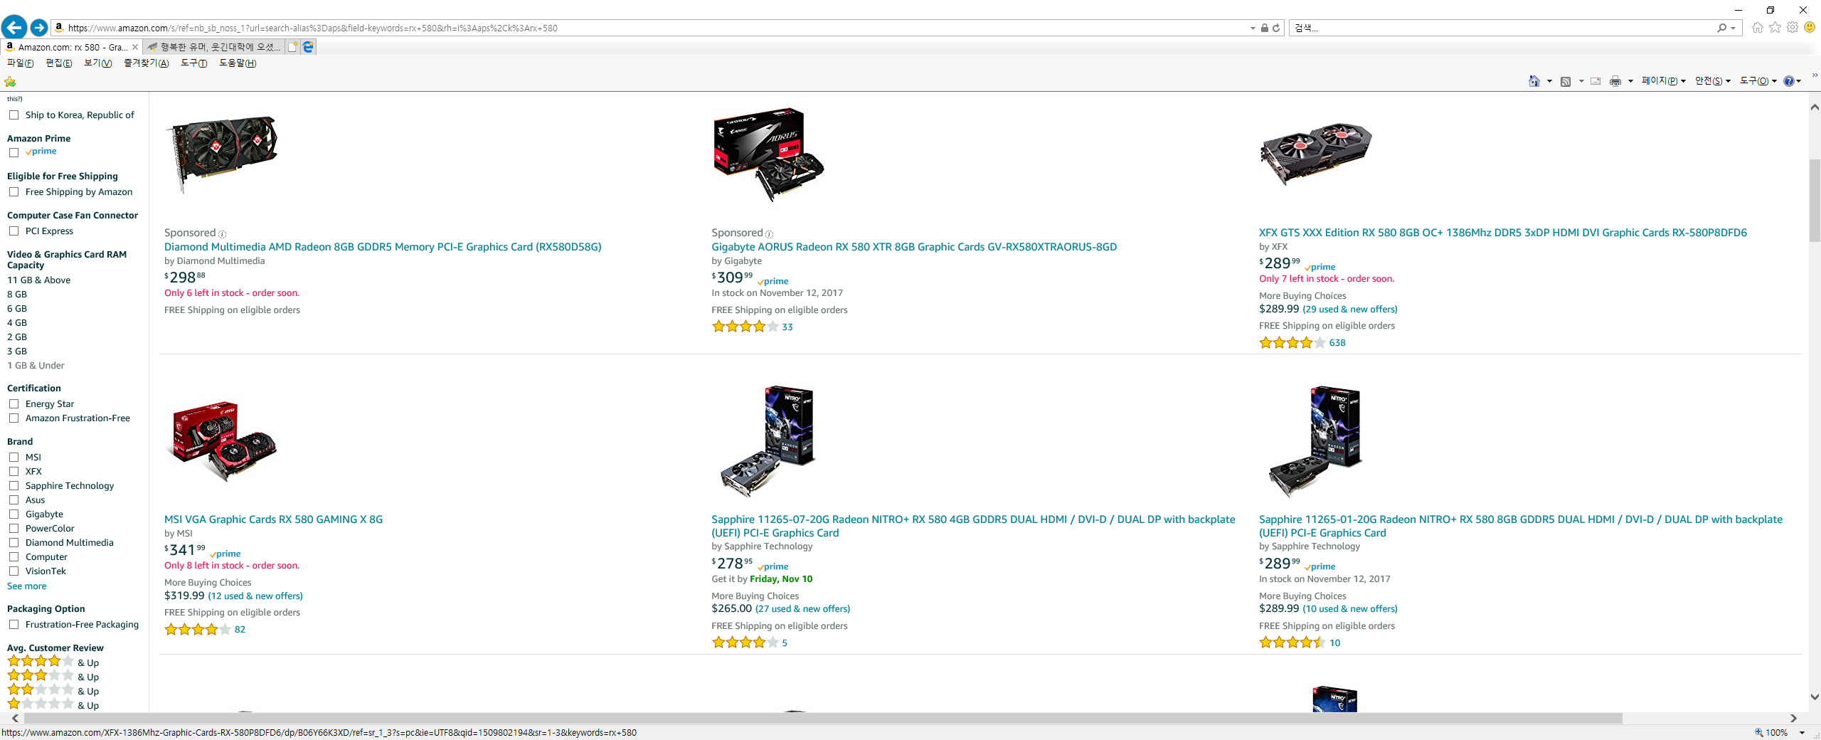The width and height of the screenshot is (1821, 740).
Task: Open the 즐겨찾기(A) menu
Action: click(146, 63)
